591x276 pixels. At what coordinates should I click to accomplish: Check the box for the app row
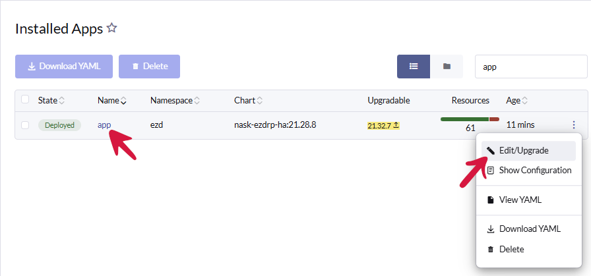pyautogui.click(x=25, y=125)
